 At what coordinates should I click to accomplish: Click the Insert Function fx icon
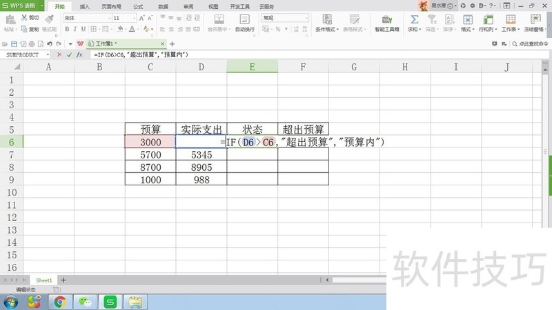coord(79,55)
